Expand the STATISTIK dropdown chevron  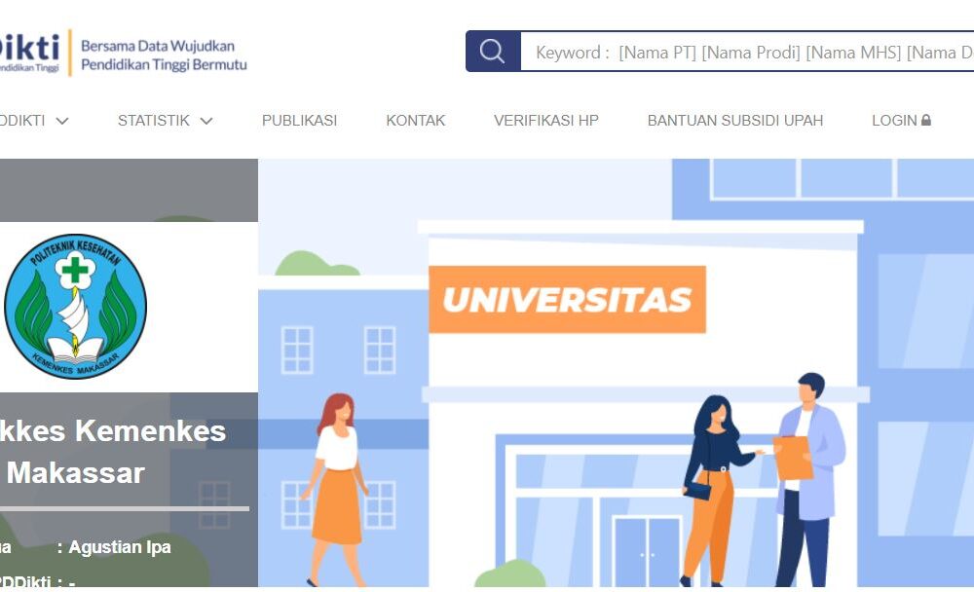click(x=206, y=121)
